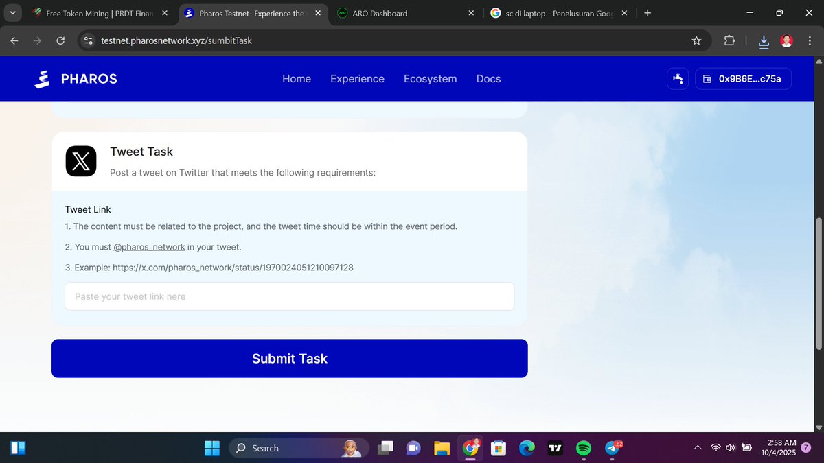The image size is (824, 463).
Task: Open Telegram on taskbar
Action: click(613, 448)
